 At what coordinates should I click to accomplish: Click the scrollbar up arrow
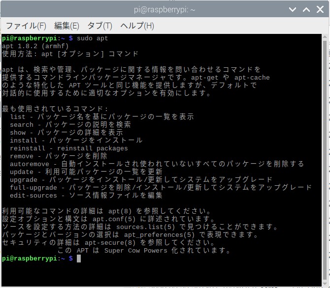pos(325,37)
